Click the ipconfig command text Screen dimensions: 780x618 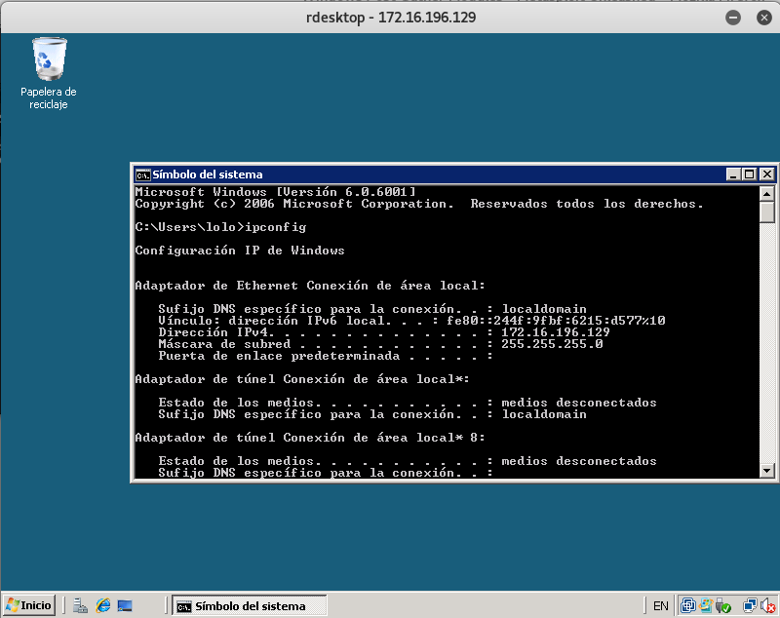[x=276, y=227]
